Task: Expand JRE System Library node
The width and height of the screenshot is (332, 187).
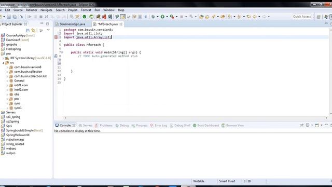Action: click(x=4, y=58)
